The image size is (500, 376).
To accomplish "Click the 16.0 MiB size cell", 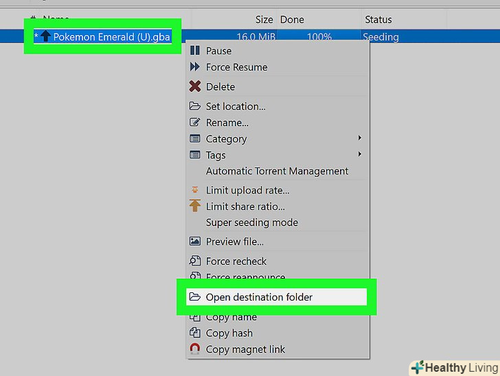I will pos(255,36).
